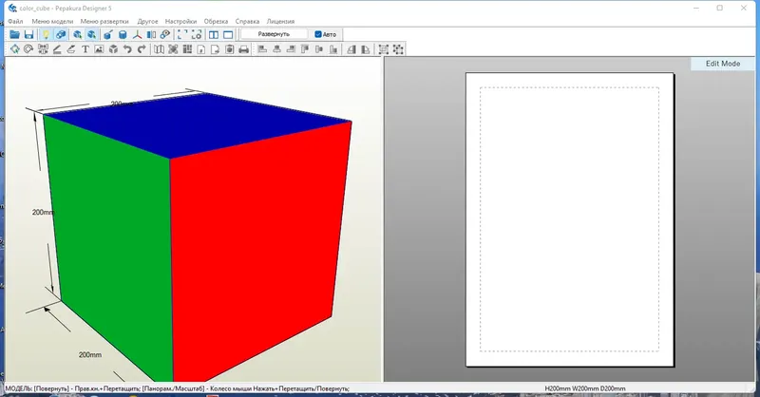Open the Меню развертки menu
Image resolution: width=760 pixels, height=397 pixels.
(104, 21)
